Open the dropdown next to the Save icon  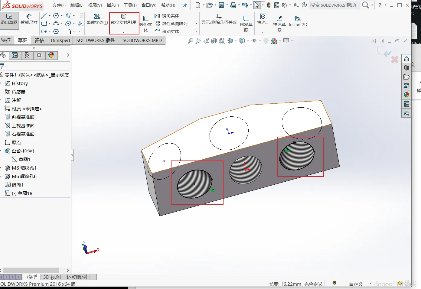point(227,5)
